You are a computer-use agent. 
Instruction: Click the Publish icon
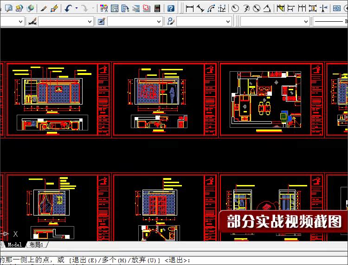[19, 8]
